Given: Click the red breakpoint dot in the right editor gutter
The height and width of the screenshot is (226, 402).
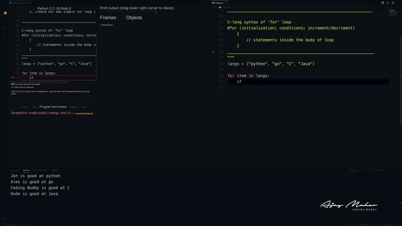Looking at the screenshot, I should (214, 51).
